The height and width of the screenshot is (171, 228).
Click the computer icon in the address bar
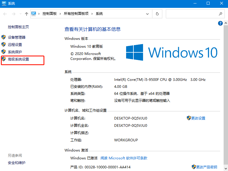pos(34,14)
